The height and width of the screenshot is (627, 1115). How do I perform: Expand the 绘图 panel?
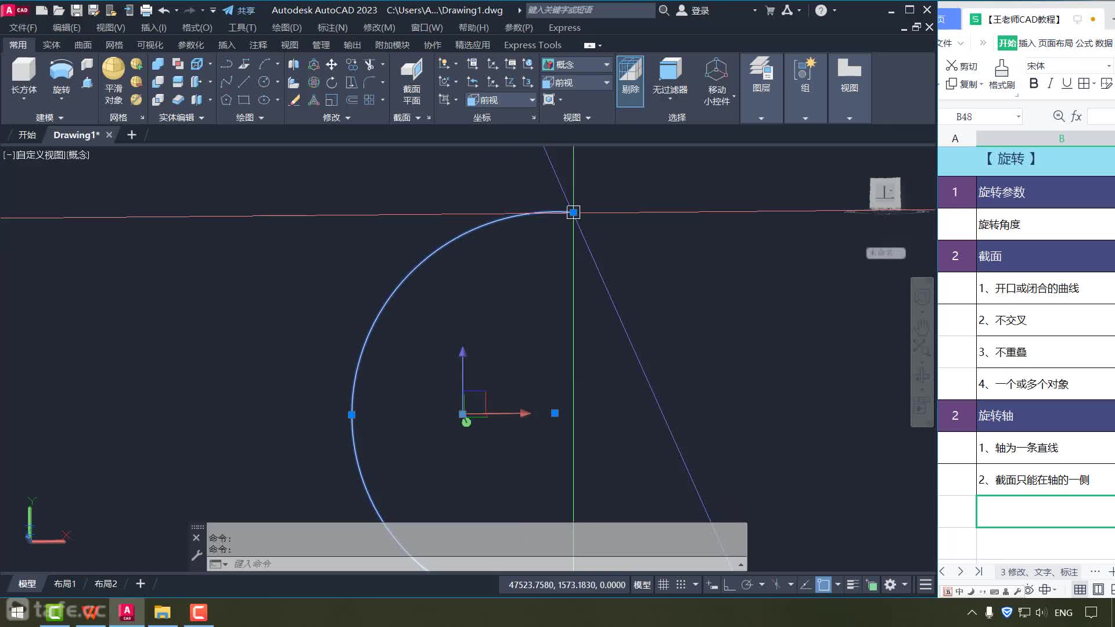coord(250,117)
